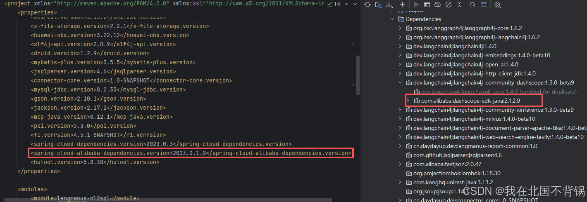This screenshot has width=587, height=202.
Task: Open Analyze Dependencies tool
Action: coord(473,5)
